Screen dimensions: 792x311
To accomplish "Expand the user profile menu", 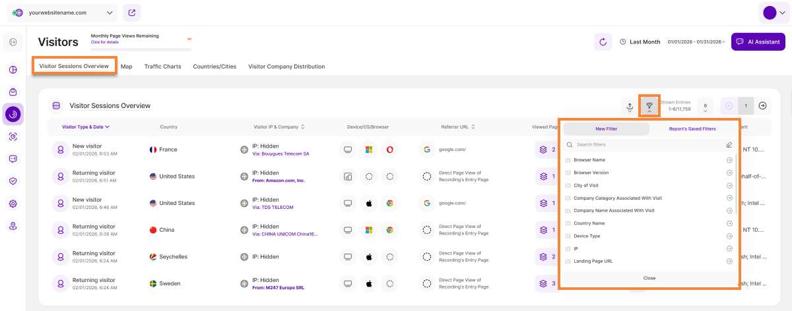I will click(x=774, y=13).
